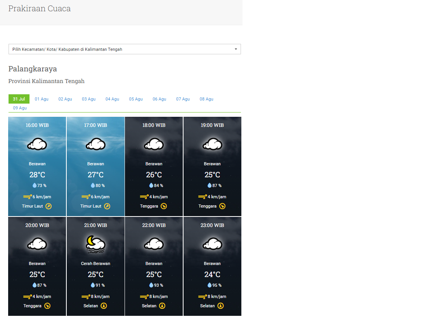This screenshot has height=317, width=447.
Task: Click the Timur Laut compass icon at 16:00
Action: tap(49, 206)
